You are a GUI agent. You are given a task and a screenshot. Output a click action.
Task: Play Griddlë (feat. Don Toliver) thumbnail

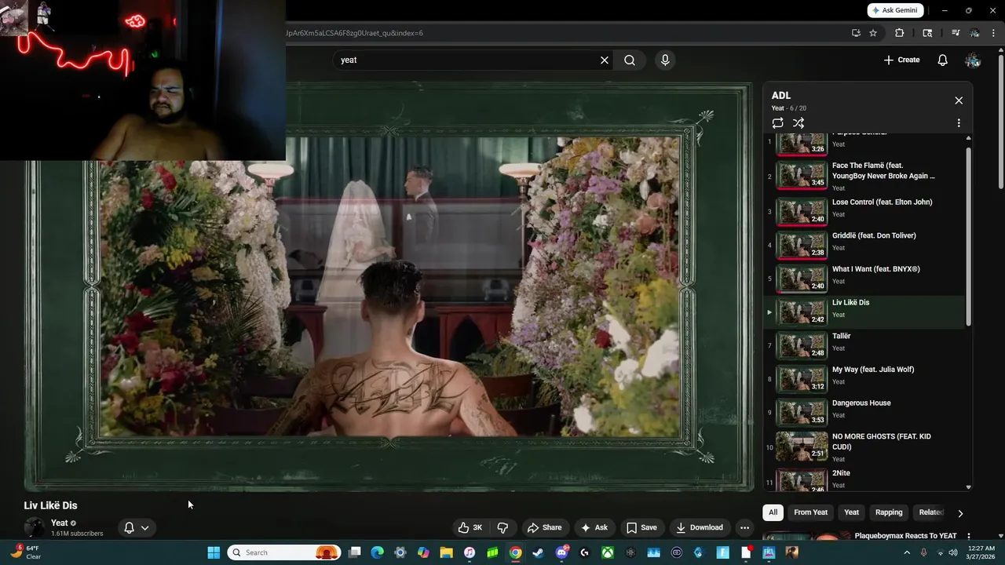point(802,244)
